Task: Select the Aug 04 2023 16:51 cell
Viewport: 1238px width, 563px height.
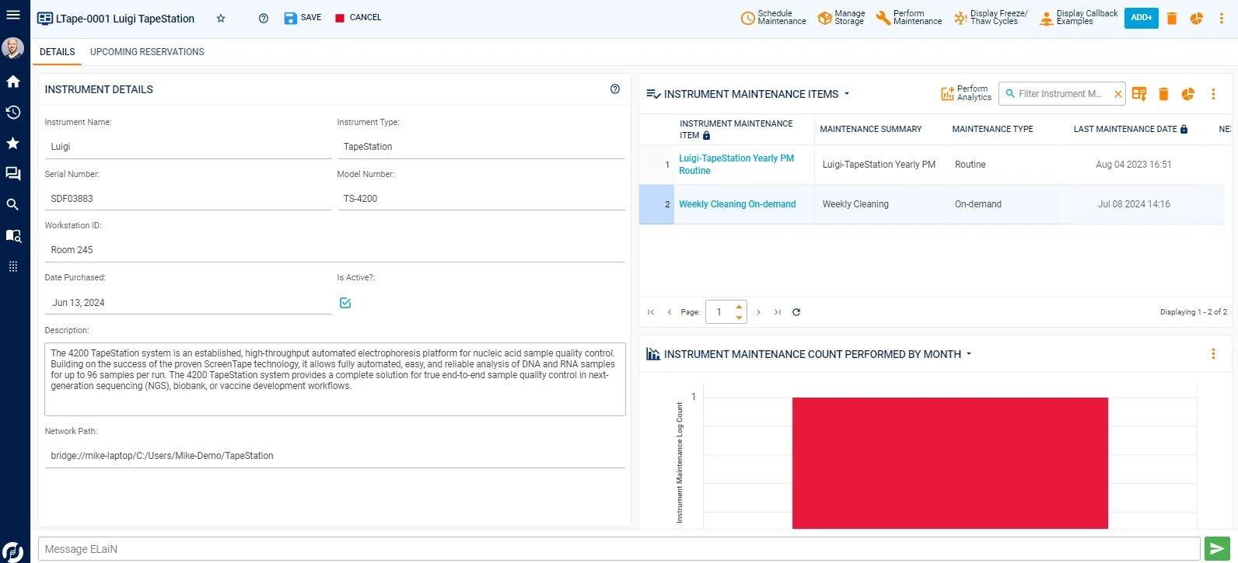Action: tap(1134, 165)
